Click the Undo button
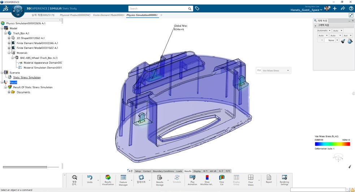The height and width of the screenshot is (192, 355). [x=90, y=179]
